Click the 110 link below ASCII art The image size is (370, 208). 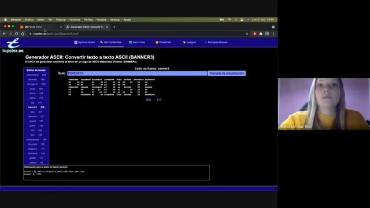click(x=159, y=100)
